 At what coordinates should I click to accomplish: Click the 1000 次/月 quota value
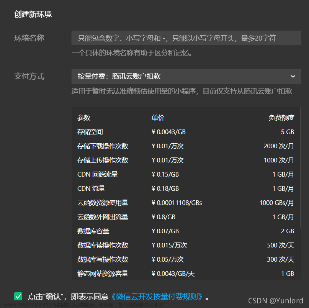(279, 160)
